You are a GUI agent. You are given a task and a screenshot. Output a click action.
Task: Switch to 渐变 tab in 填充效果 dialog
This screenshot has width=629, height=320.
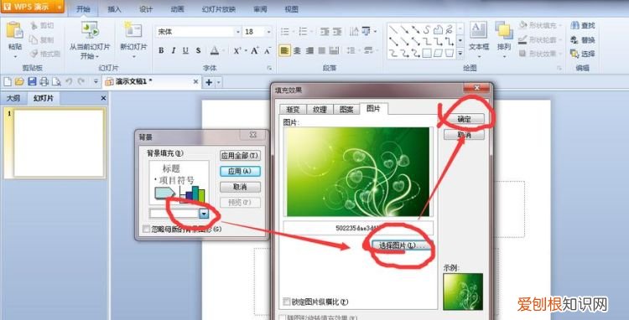click(x=292, y=110)
